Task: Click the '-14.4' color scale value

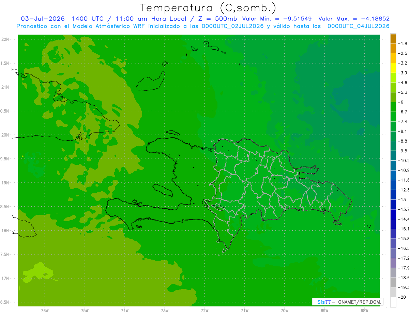Action: click(404, 219)
